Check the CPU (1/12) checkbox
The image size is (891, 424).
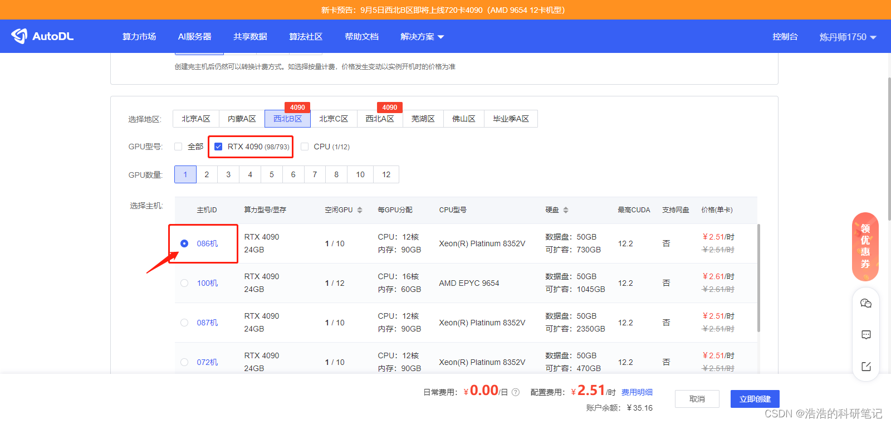(305, 147)
